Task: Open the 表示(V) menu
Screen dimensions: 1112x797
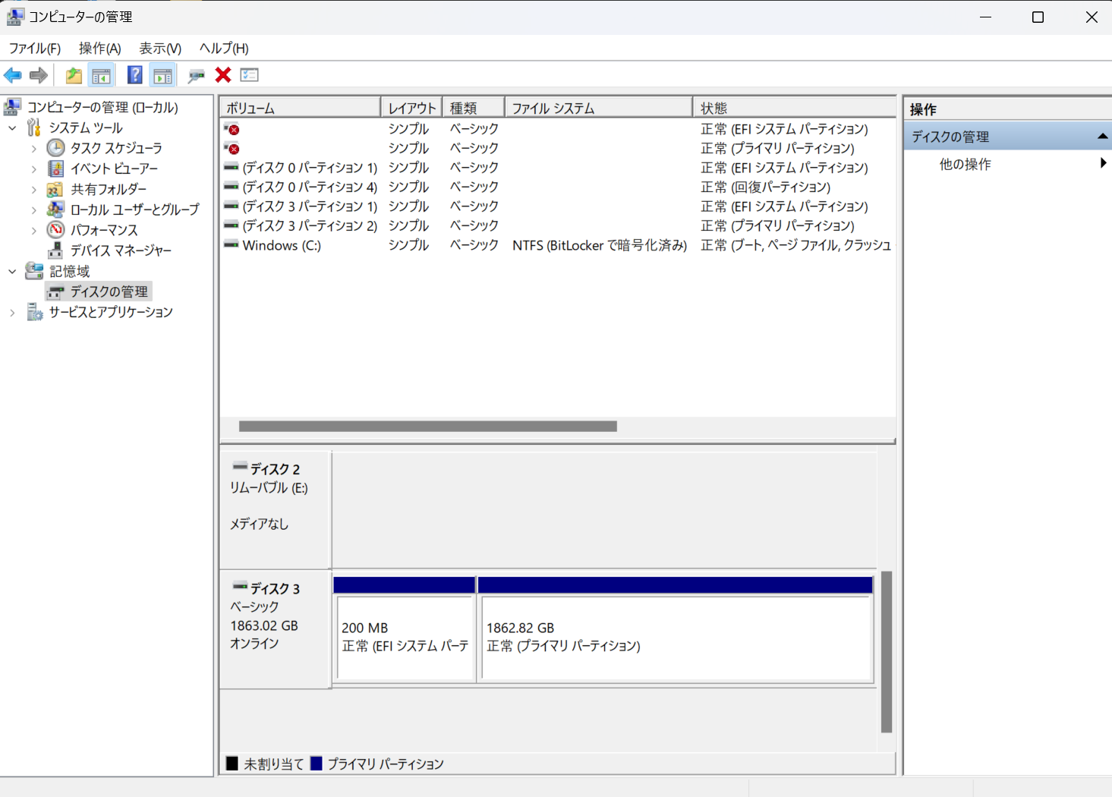Action: (x=159, y=48)
